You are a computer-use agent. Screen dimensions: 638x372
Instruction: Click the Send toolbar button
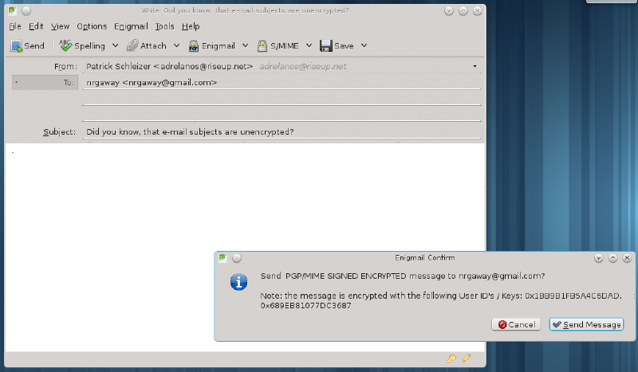click(x=27, y=46)
